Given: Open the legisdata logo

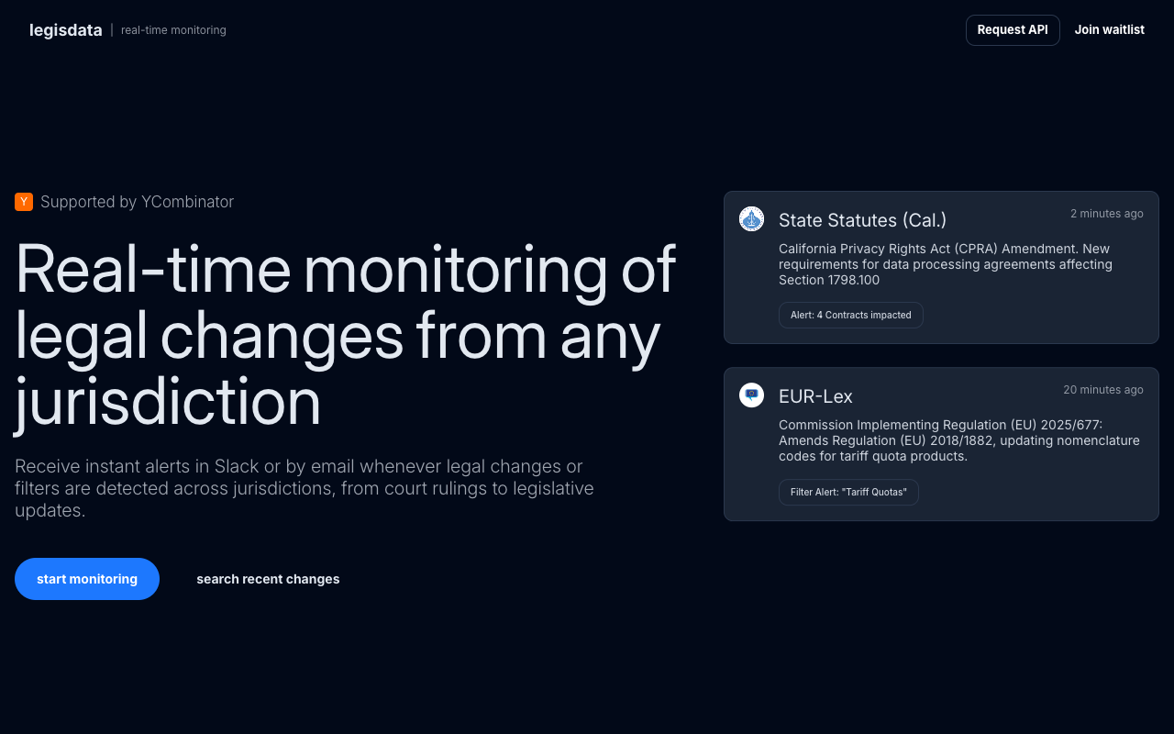Looking at the screenshot, I should coord(65,29).
